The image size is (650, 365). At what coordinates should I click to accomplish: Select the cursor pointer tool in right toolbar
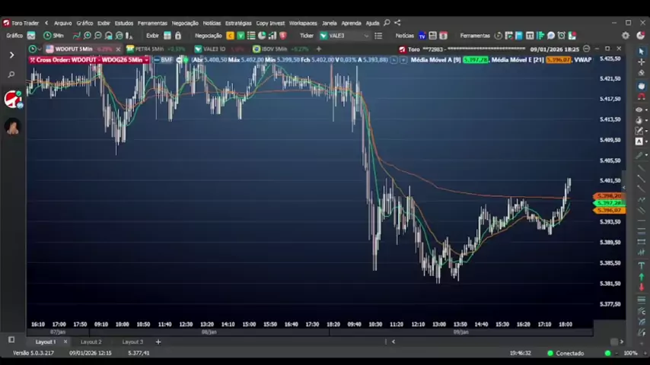pos(641,52)
